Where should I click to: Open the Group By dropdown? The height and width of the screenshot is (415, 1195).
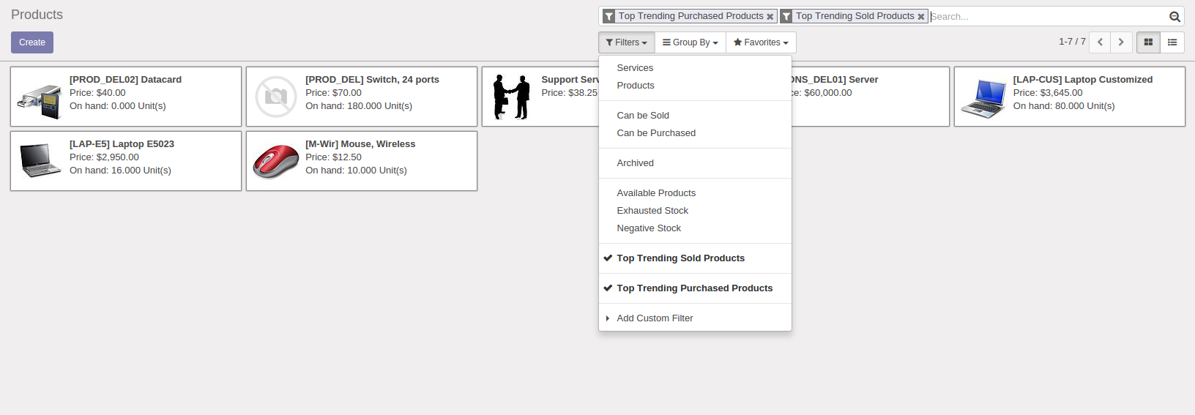pos(690,42)
